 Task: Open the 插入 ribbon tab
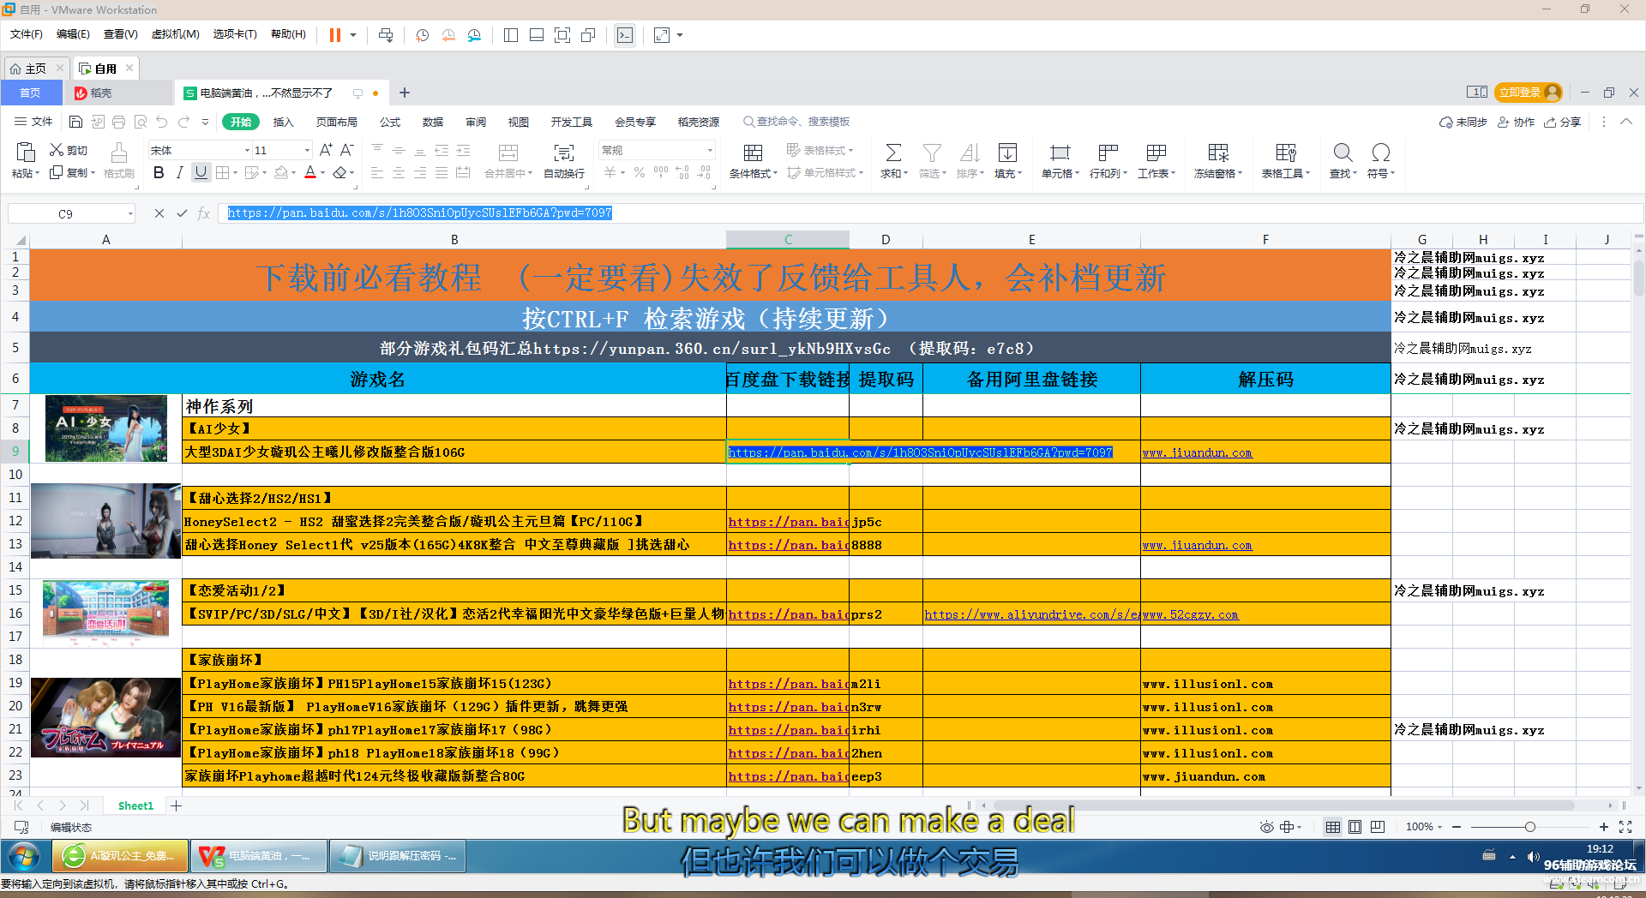point(283,122)
